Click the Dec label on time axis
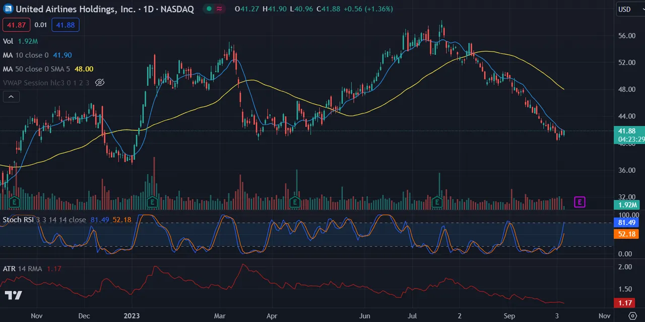Viewport: 645px width, 322px height. click(84, 316)
